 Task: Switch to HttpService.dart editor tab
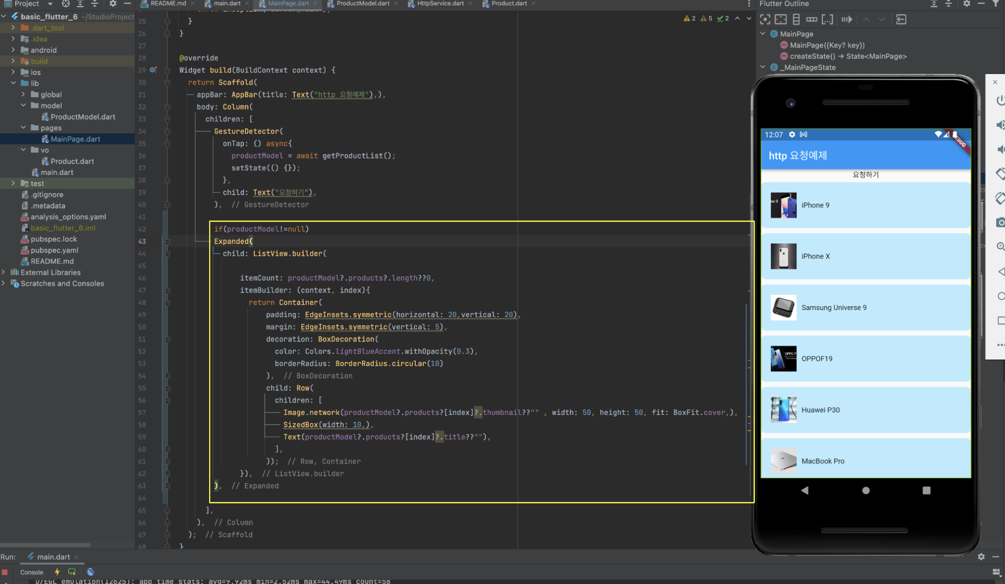tap(440, 3)
